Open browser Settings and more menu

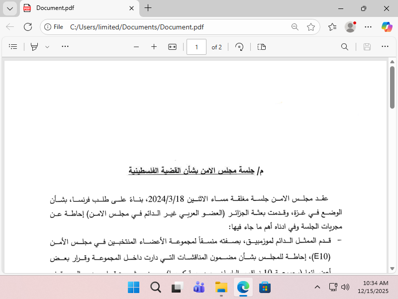(368, 27)
